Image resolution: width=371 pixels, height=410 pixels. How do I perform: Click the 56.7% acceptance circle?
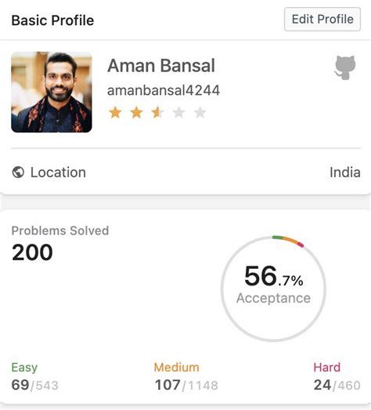(273, 288)
